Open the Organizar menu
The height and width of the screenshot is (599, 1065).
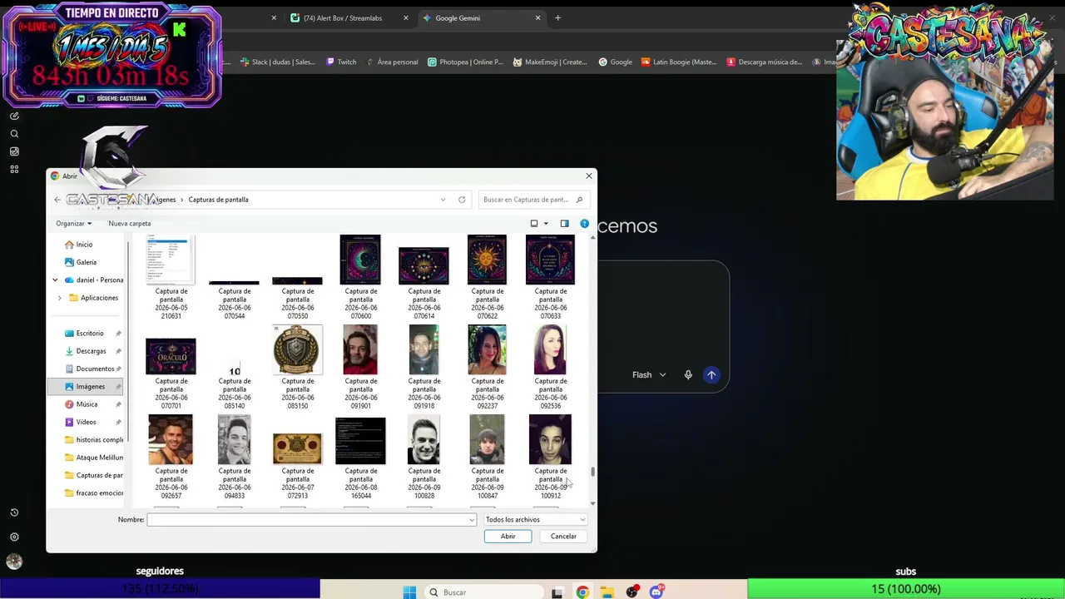[73, 223]
